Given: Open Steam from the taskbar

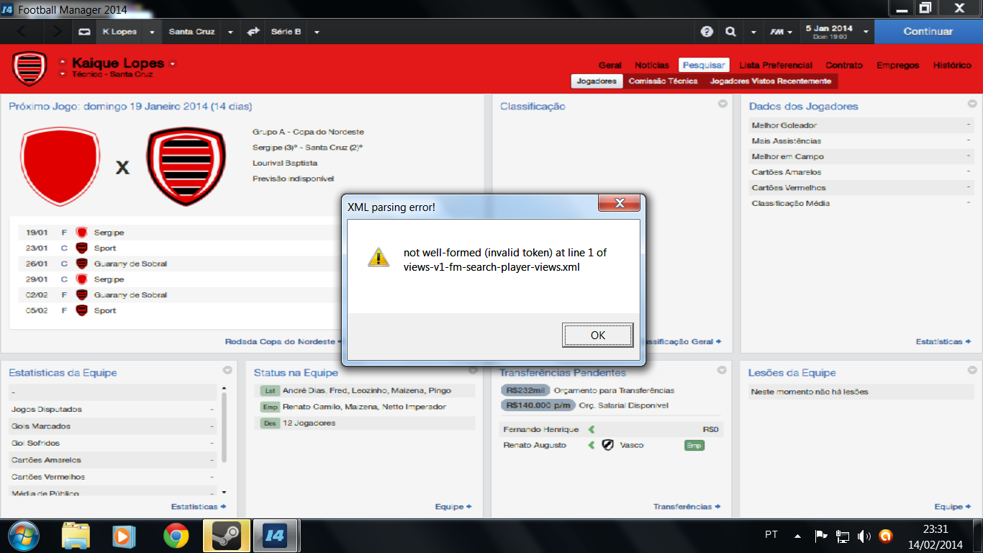Looking at the screenshot, I should [x=226, y=536].
